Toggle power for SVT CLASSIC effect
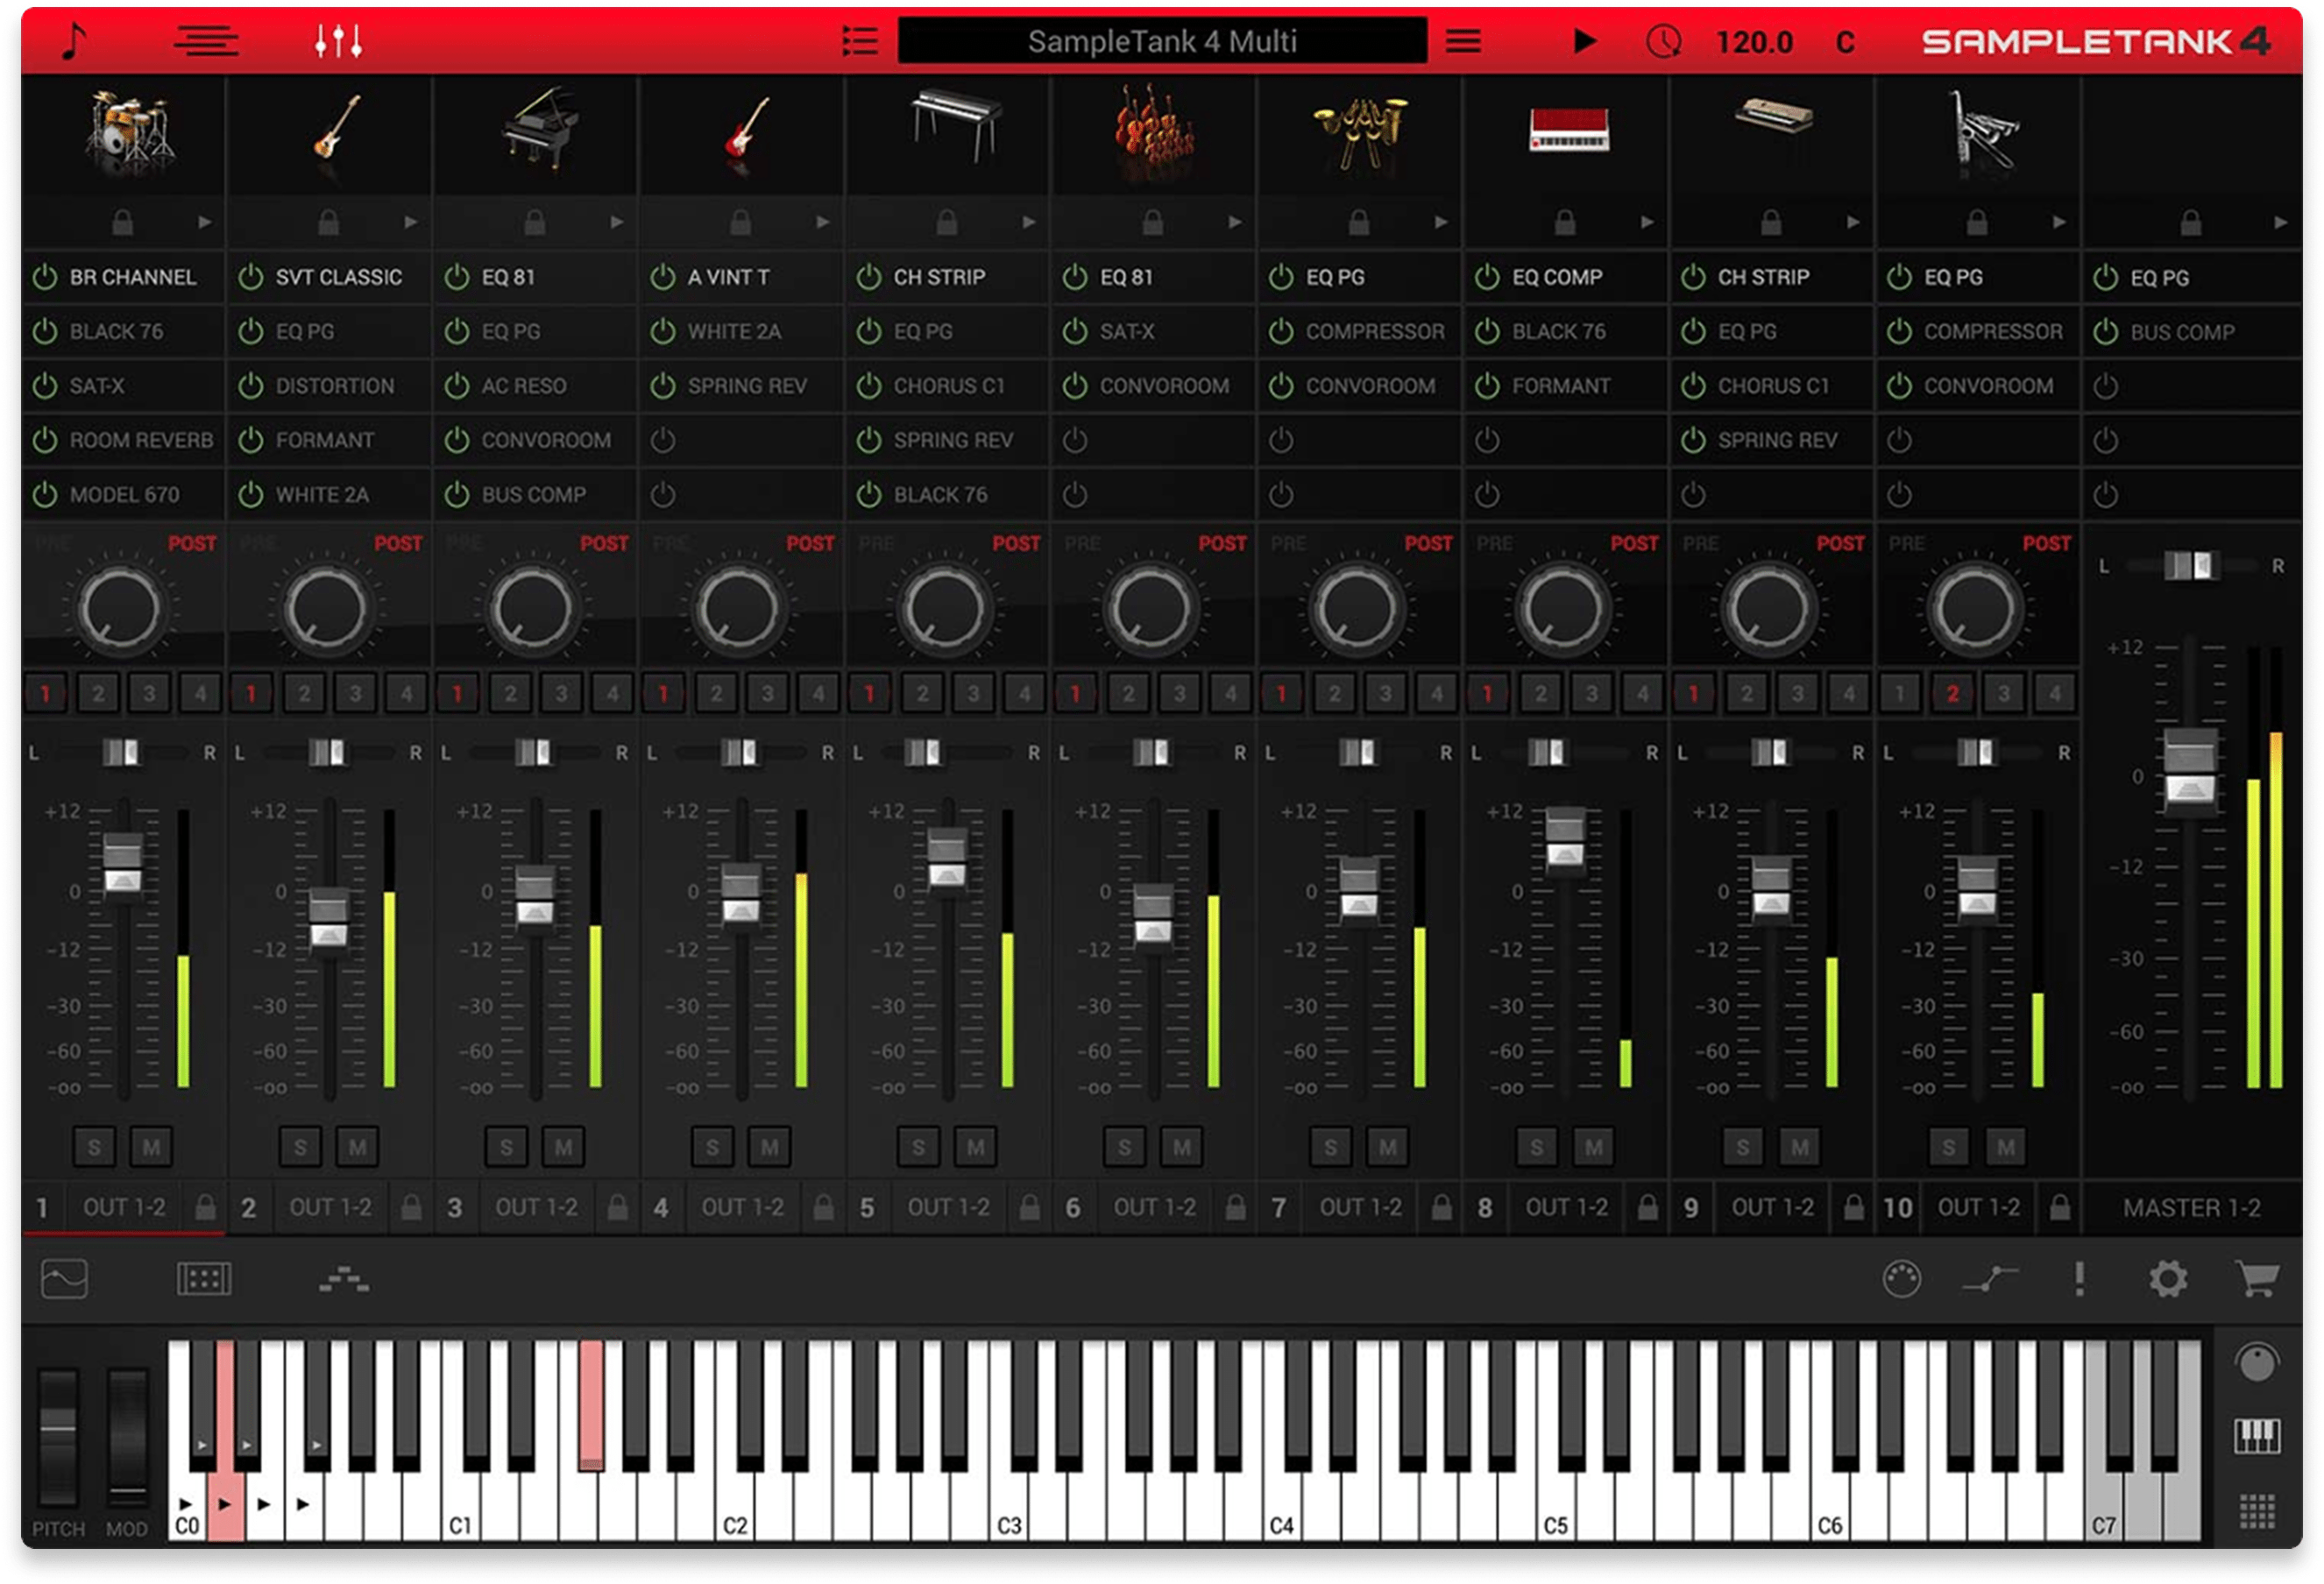The image size is (2324, 1584). click(x=251, y=277)
